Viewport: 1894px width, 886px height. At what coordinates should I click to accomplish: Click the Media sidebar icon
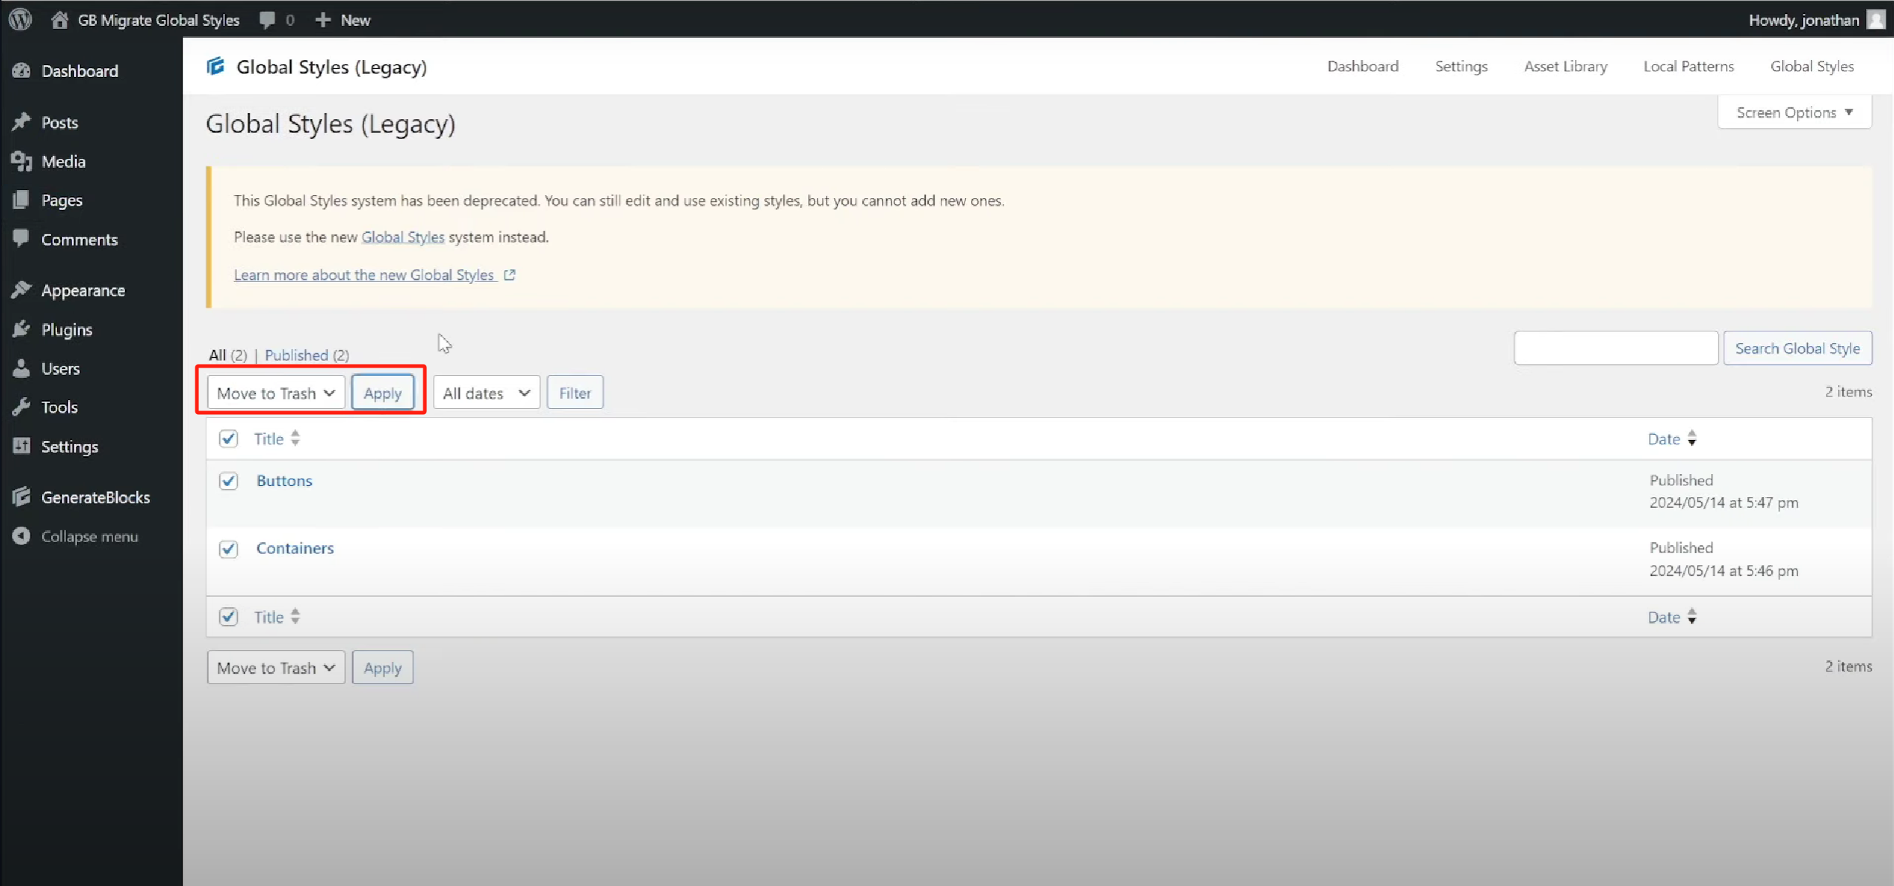(x=21, y=161)
